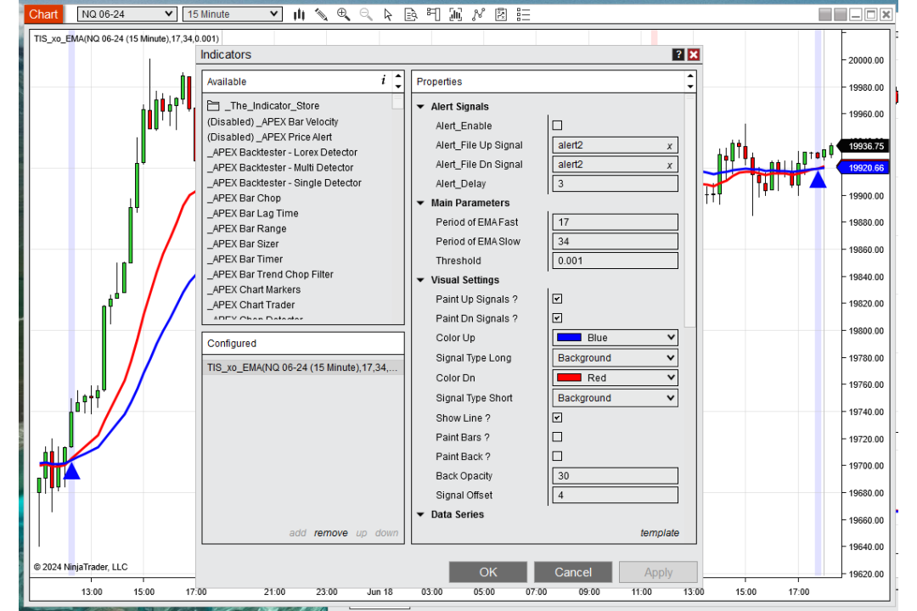Open the Signal Type Short dropdown
917x611 pixels.
[615, 398]
